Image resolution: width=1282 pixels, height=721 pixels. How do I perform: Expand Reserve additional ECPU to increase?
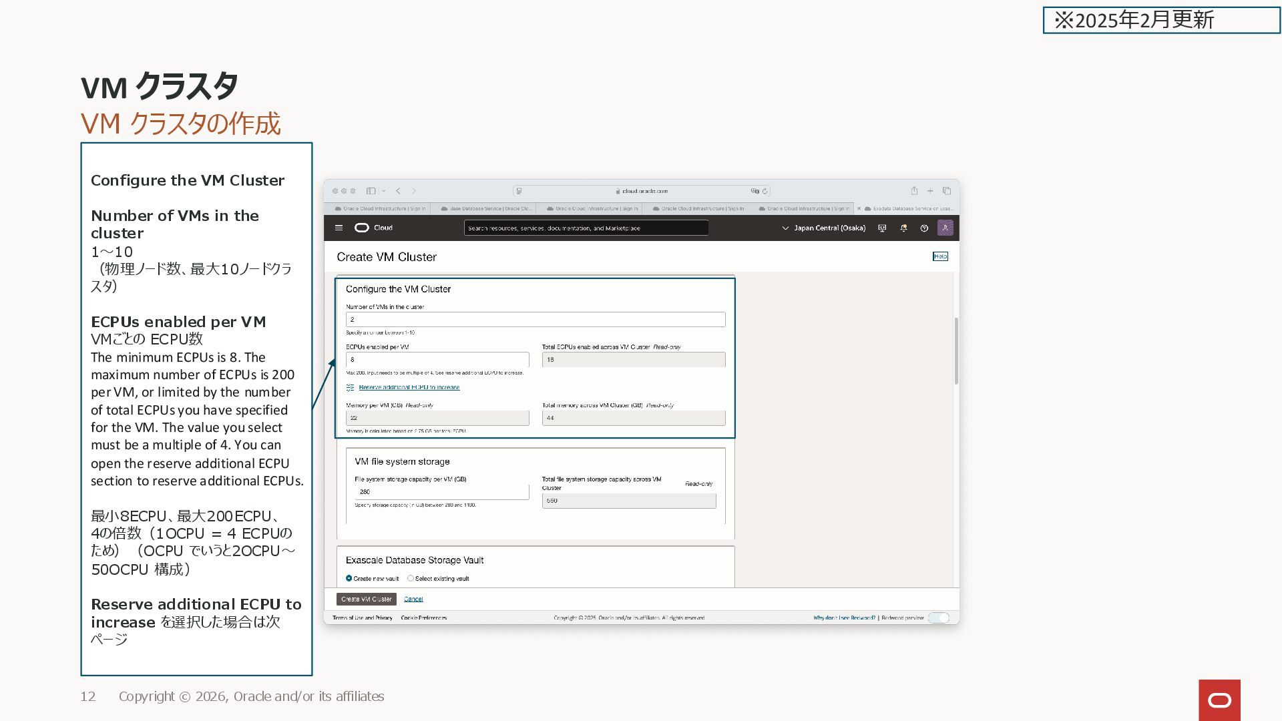tap(409, 387)
